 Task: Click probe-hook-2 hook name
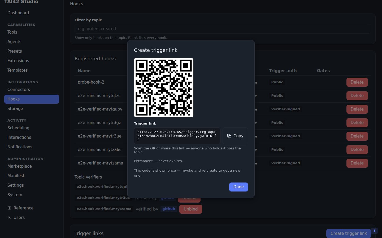click(x=91, y=82)
